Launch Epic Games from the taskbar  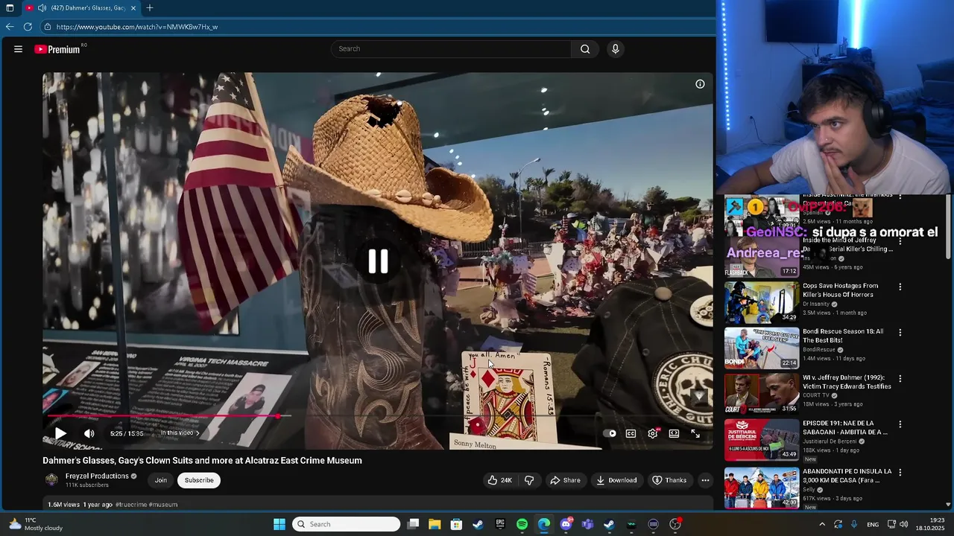click(500, 524)
